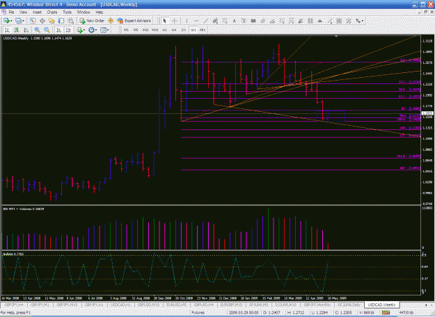Click the New Order button

click(92, 21)
